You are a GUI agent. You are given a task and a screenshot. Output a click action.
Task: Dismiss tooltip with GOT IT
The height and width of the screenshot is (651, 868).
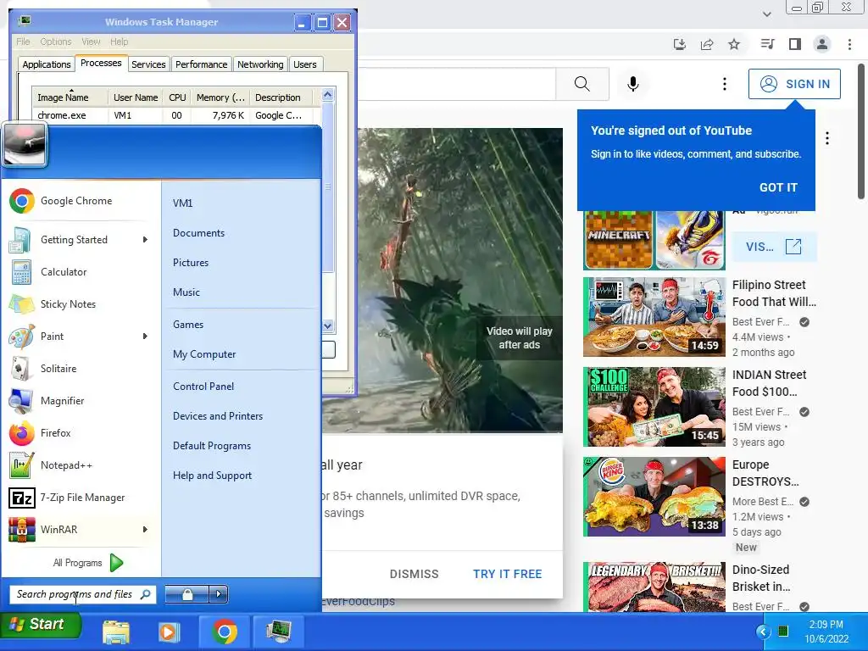coord(778,187)
